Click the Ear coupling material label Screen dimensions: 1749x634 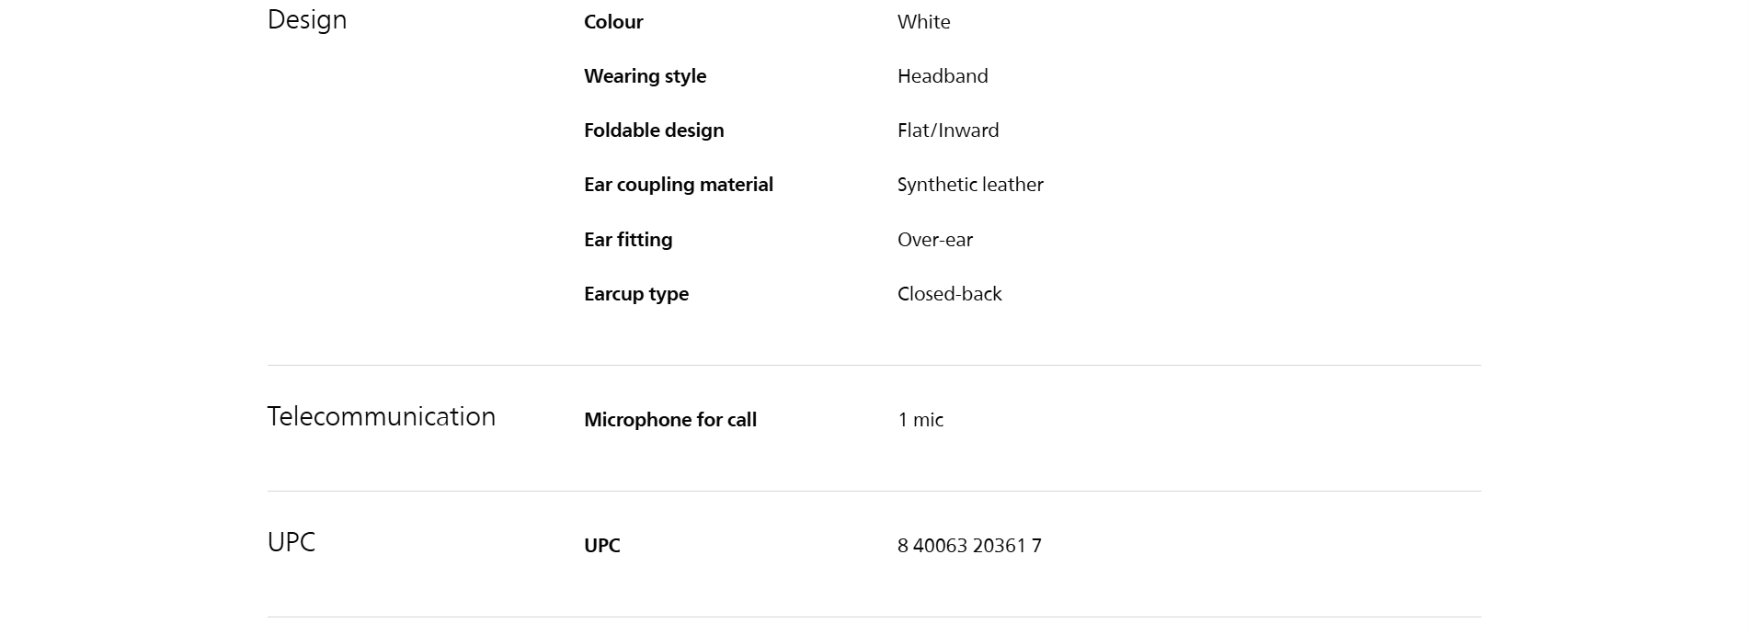(679, 185)
